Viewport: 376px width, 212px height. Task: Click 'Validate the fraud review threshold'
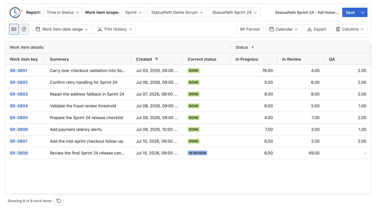(x=83, y=106)
